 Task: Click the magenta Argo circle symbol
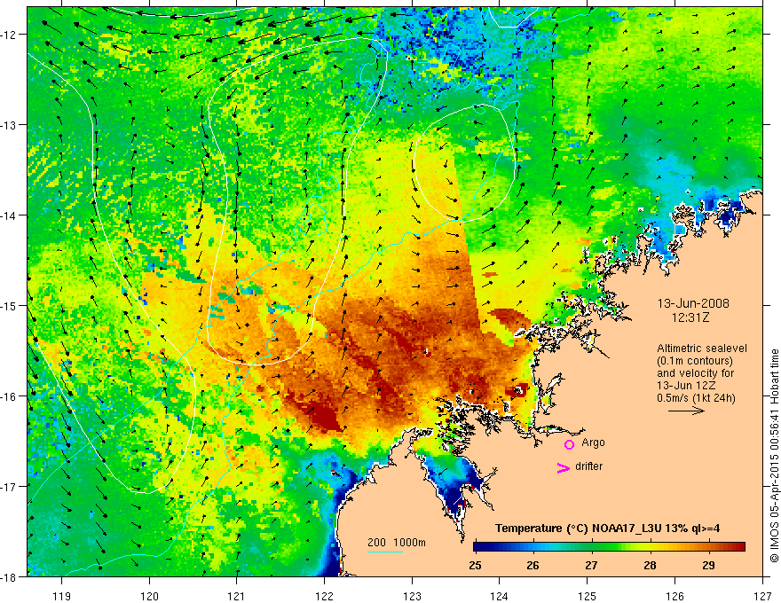[569, 444]
